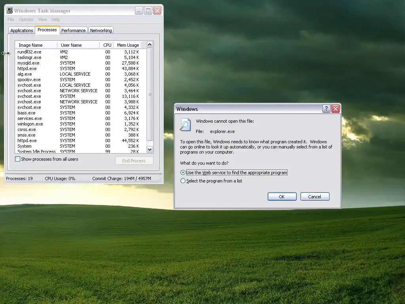The image size is (405, 304).
Task: Sort by Image Name column header
Action: 36,45
